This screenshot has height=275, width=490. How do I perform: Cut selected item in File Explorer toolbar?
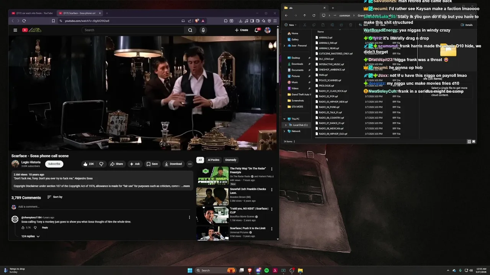(305, 25)
